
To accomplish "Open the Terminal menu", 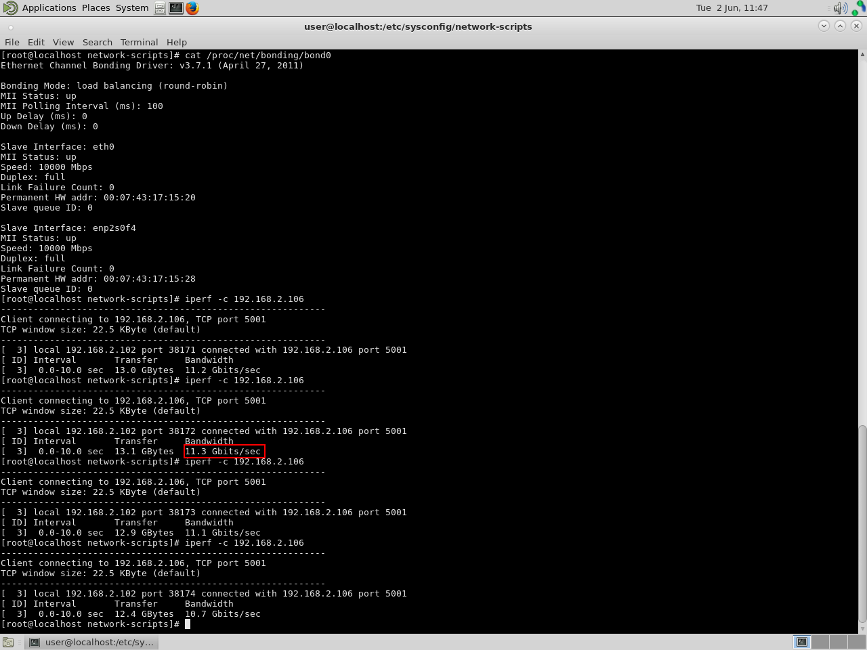I will pyautogui.click(x=139, y=42).
